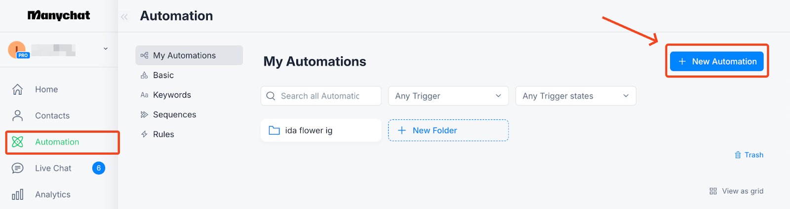Select the Automation atom icon

coord(18,142)
